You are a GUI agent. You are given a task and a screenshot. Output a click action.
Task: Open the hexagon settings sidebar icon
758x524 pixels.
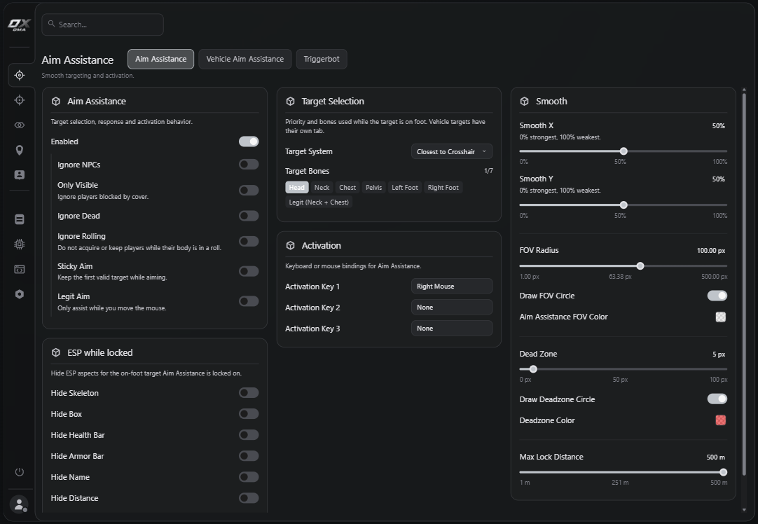[20, 294]
